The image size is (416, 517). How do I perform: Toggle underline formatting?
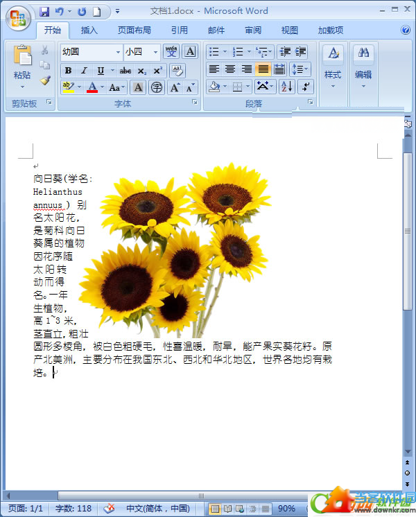[x=101, y=71]
